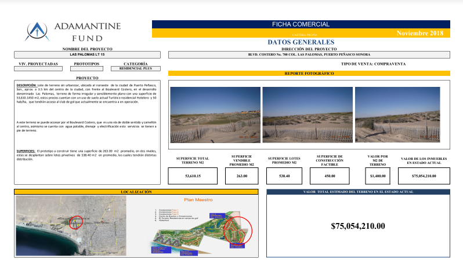Select 'SUPERFICIE TOTAL TERRENO M2' label

click(x=193, y=160)
